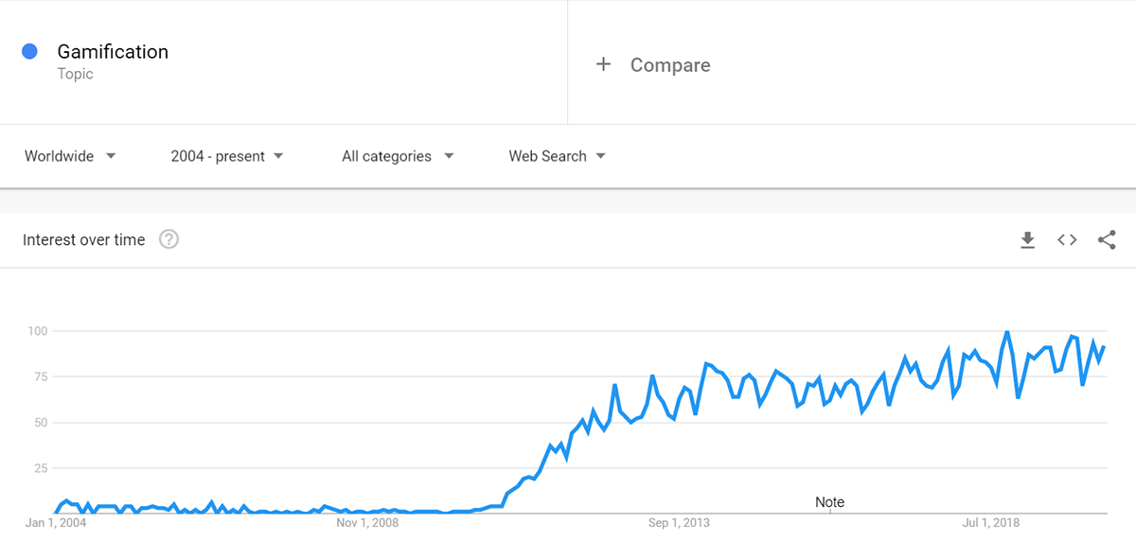Change the Web Search type dropdown
1136x541 pixels.
(x=558, y=156)
